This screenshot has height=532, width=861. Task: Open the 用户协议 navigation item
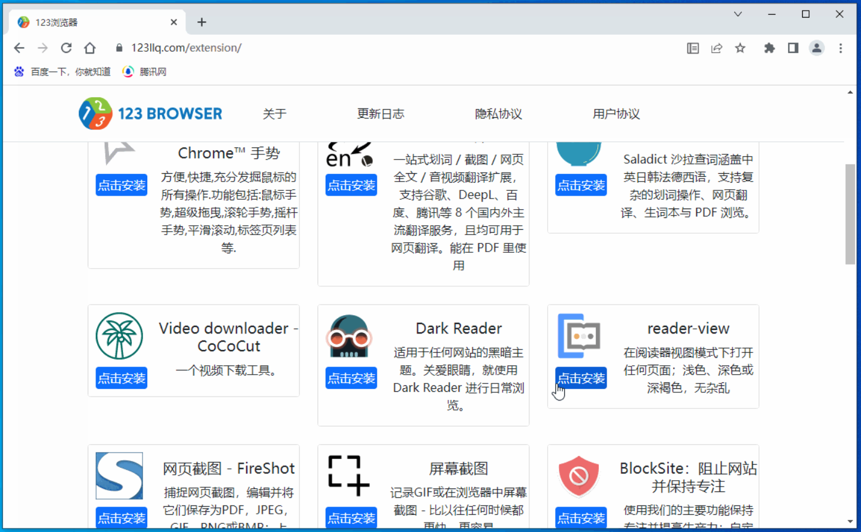616,114
